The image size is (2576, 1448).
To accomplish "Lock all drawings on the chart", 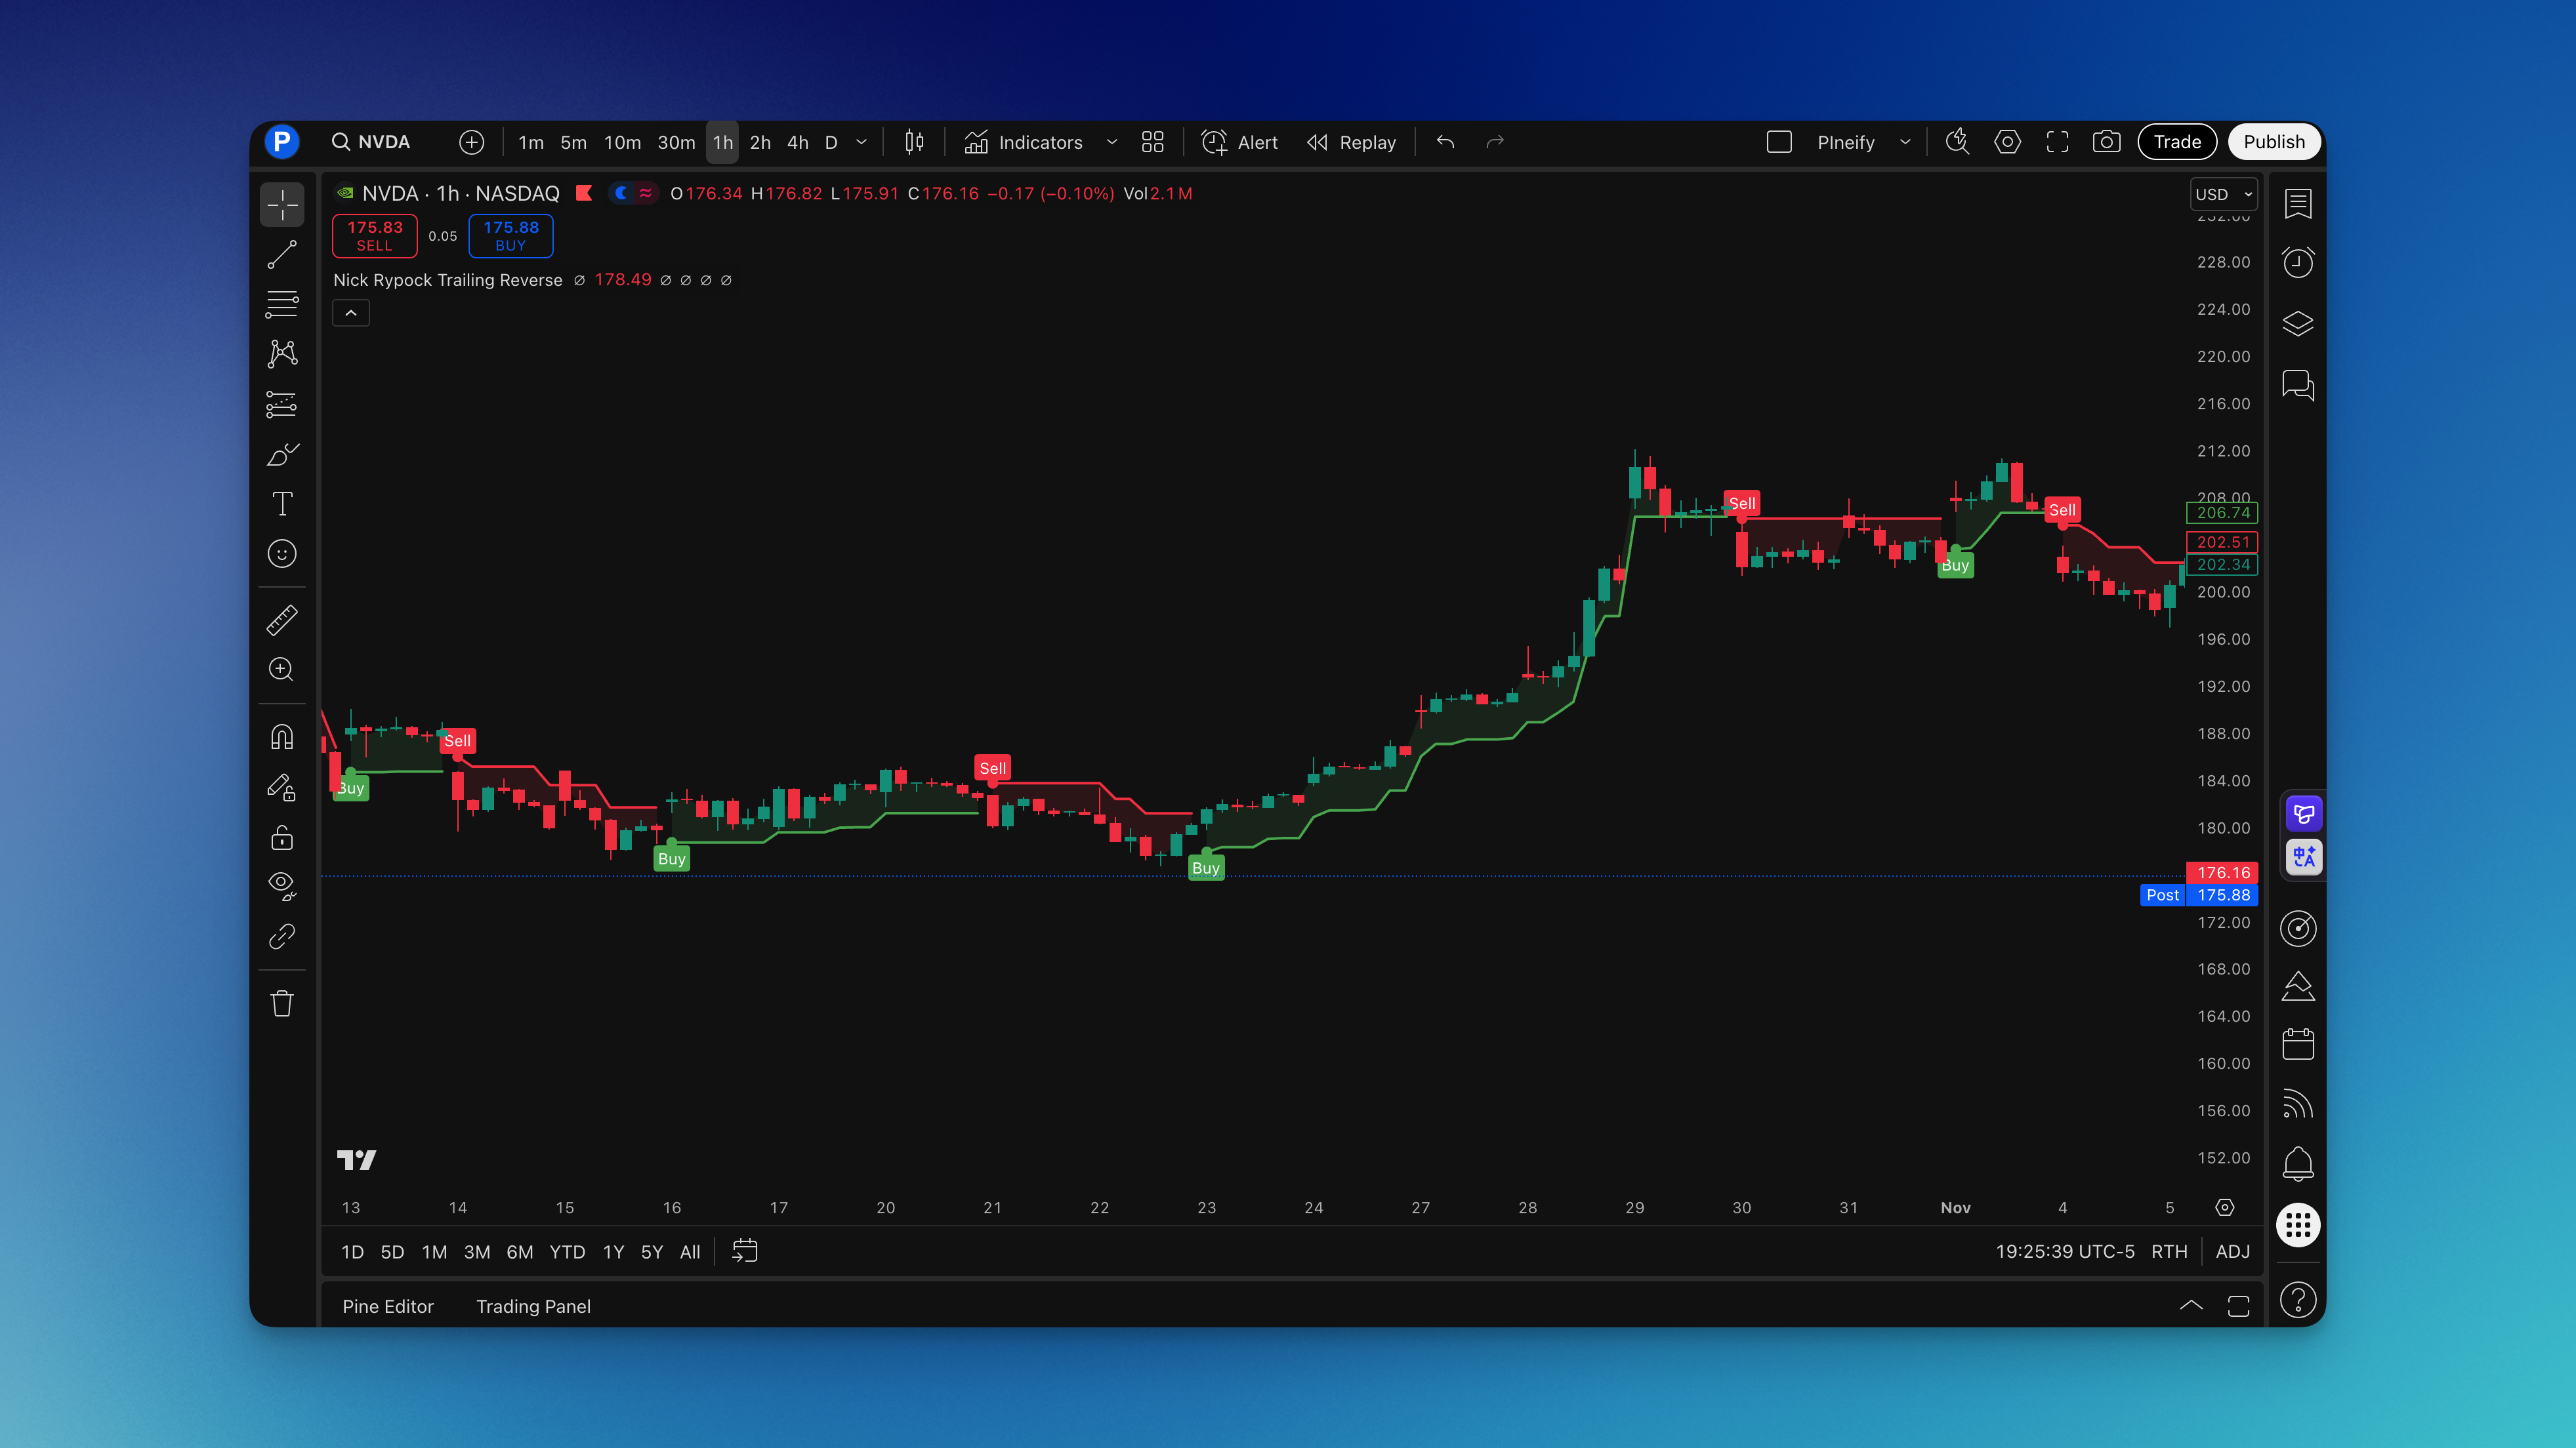I will click(281, 837).
